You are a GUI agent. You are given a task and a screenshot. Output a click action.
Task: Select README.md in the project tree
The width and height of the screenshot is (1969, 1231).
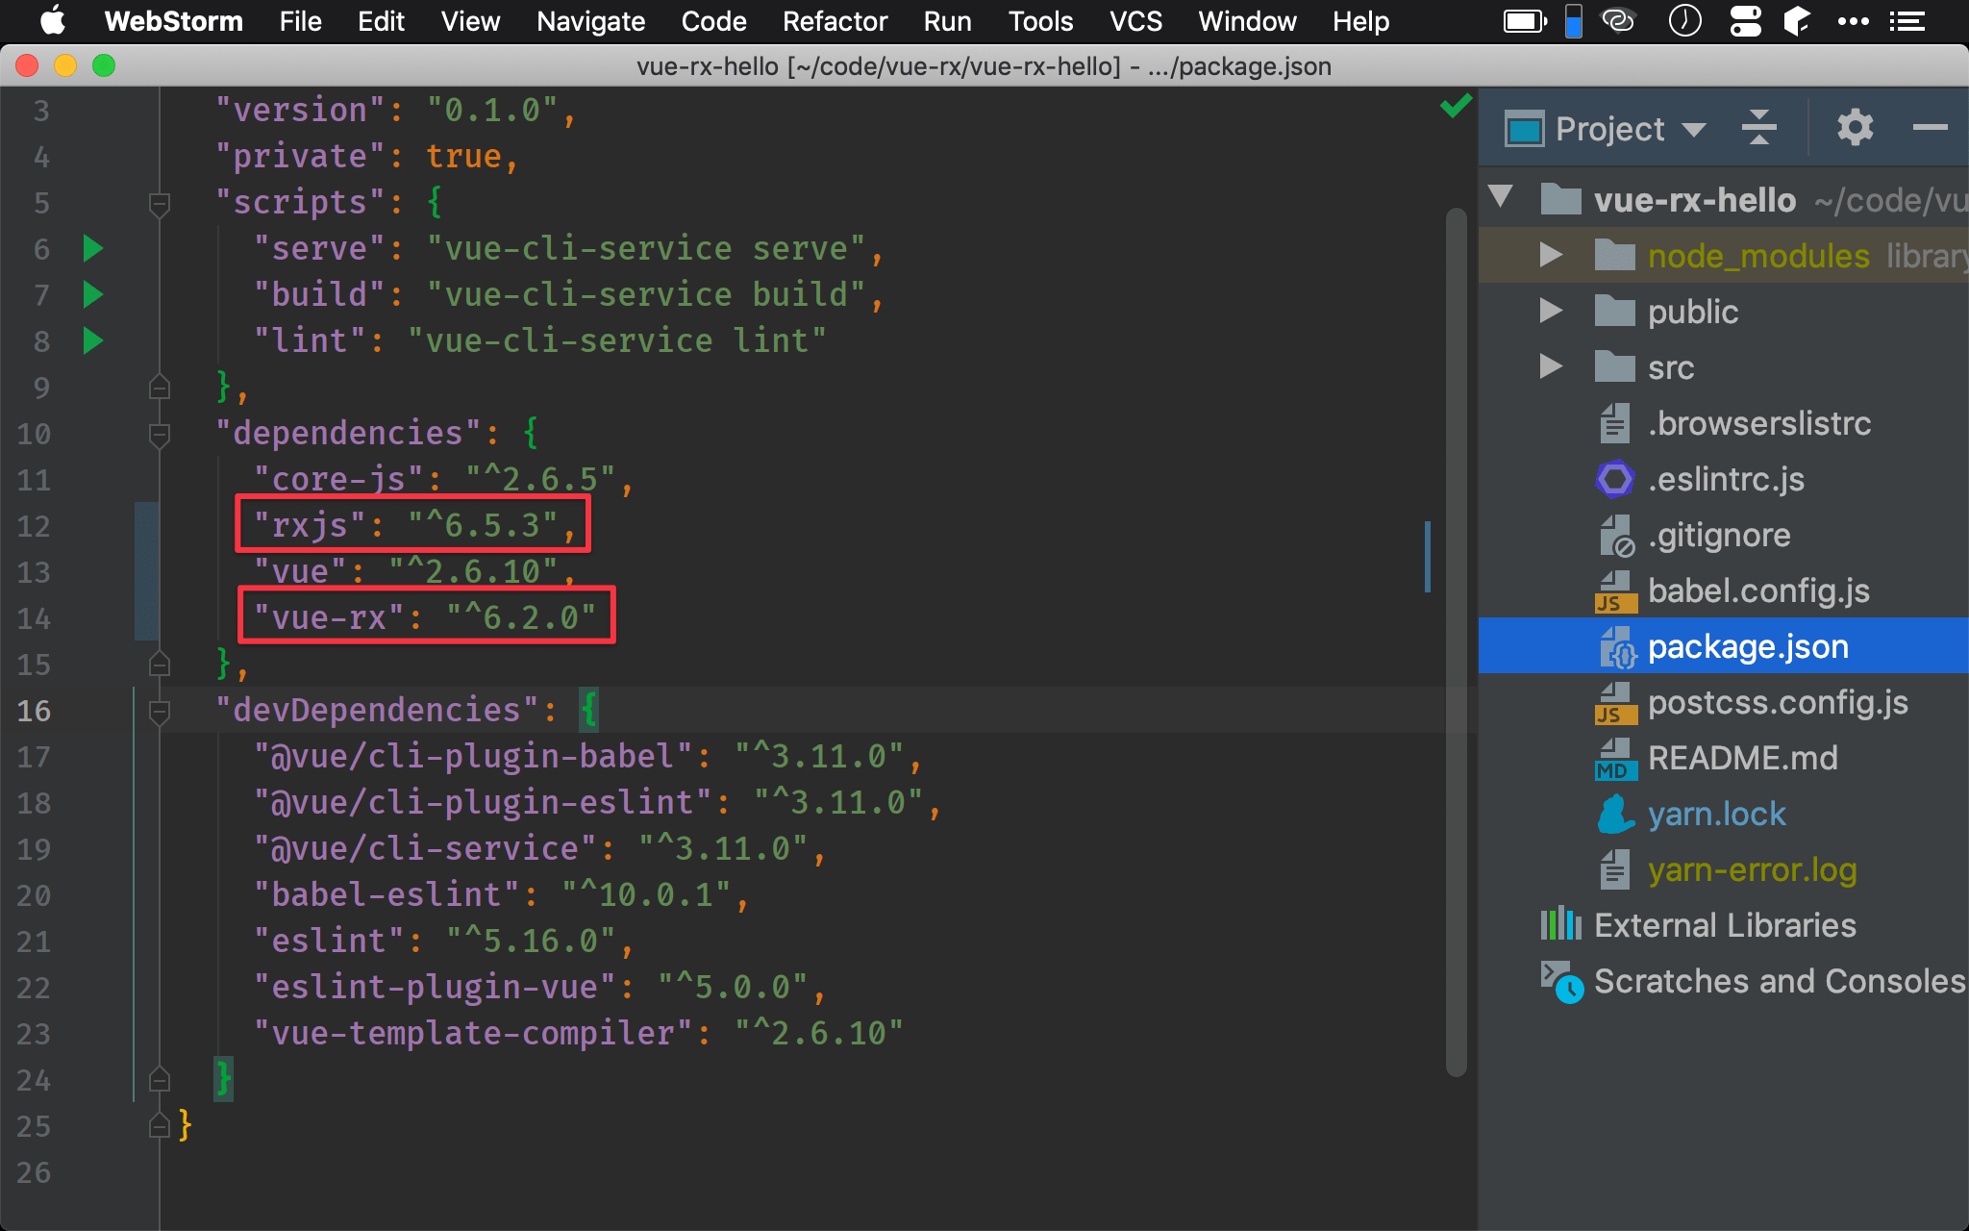pos(1724,758)
